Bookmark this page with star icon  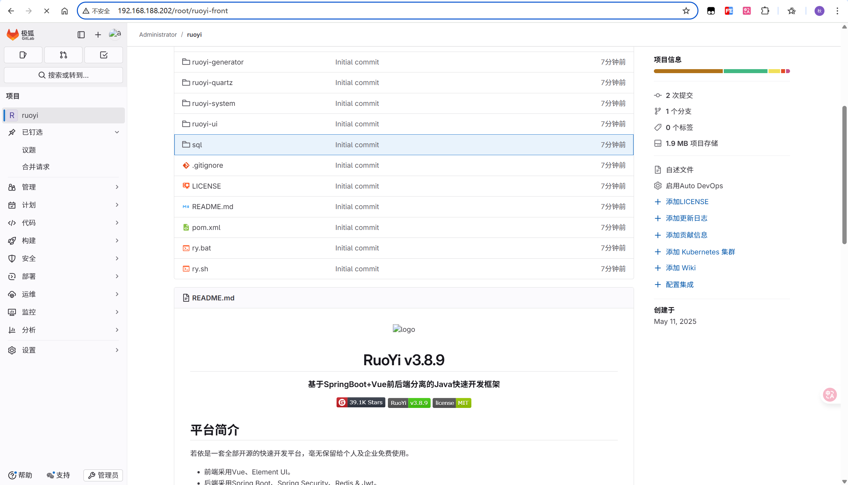pos(686,11)
